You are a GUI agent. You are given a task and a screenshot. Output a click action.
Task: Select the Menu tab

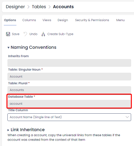click(121, 20)
